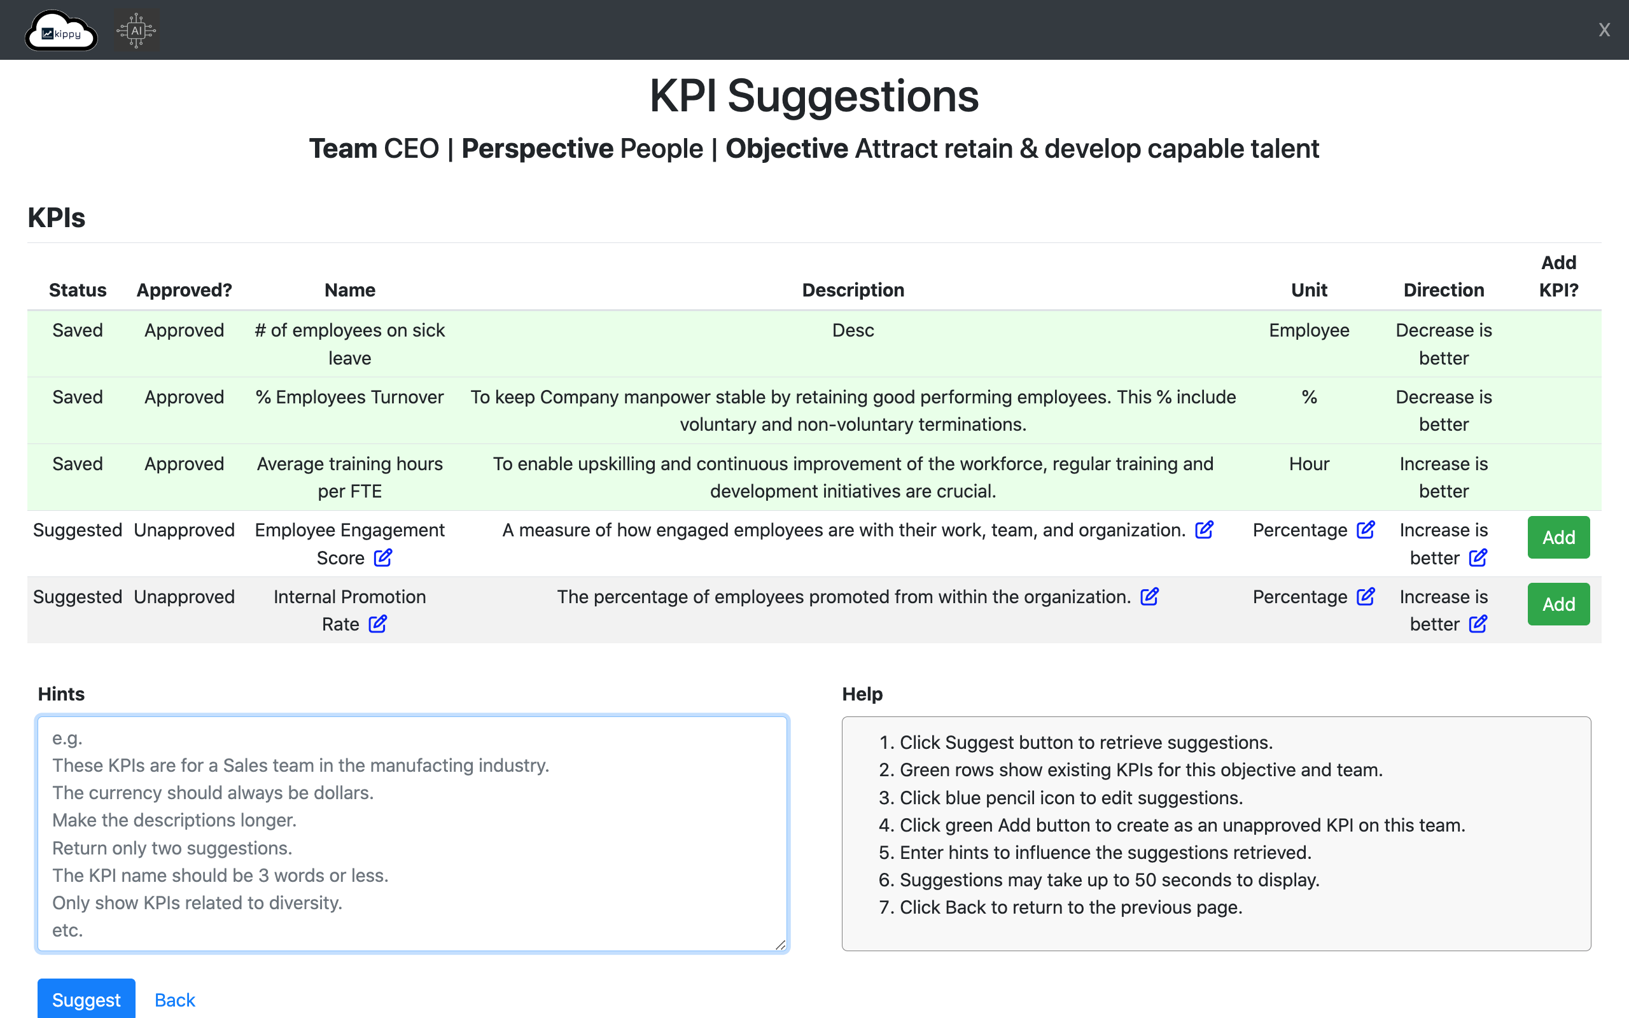Edit the Internal Promotion Rate name
The image size is (1629, 1018).
point(377,624)
